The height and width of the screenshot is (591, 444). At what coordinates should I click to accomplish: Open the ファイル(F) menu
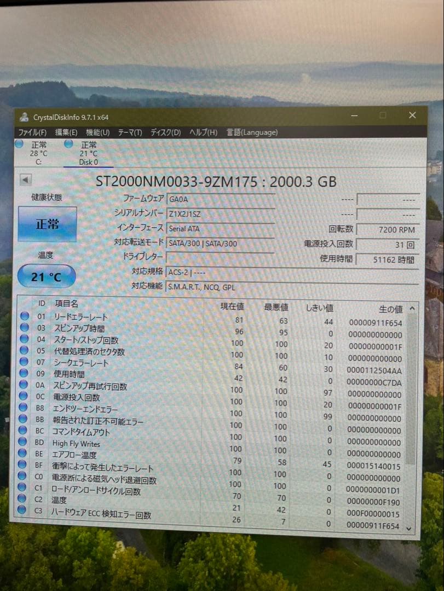coord(32,132)
